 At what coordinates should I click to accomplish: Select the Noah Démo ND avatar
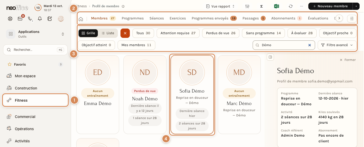click(145, 72)
